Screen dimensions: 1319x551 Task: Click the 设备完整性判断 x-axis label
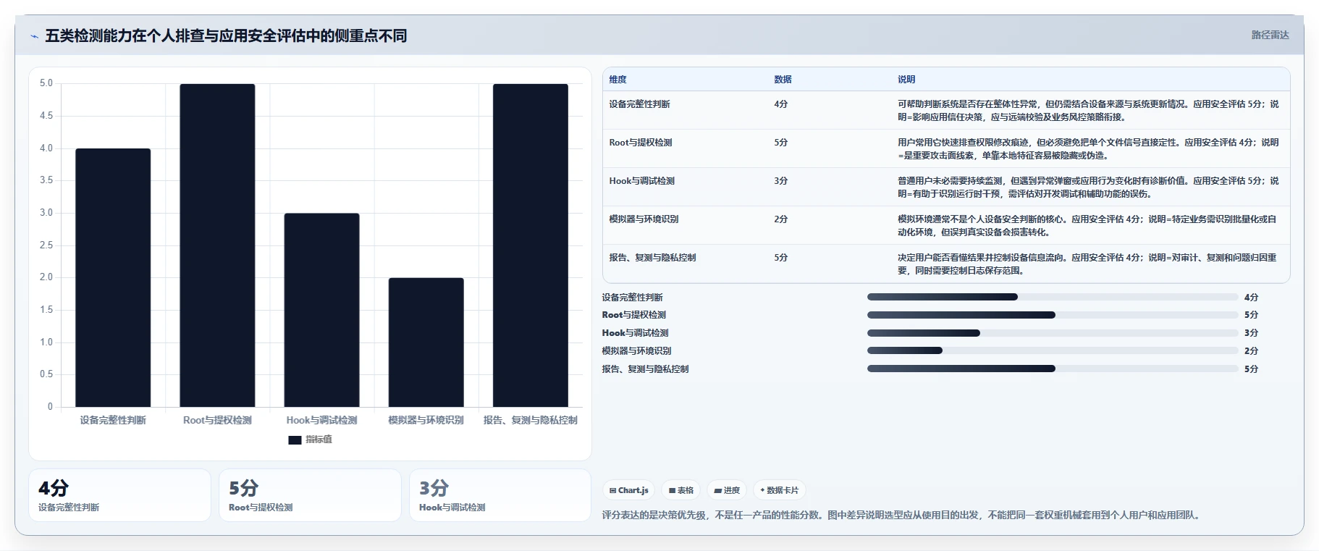click(113, 420)
